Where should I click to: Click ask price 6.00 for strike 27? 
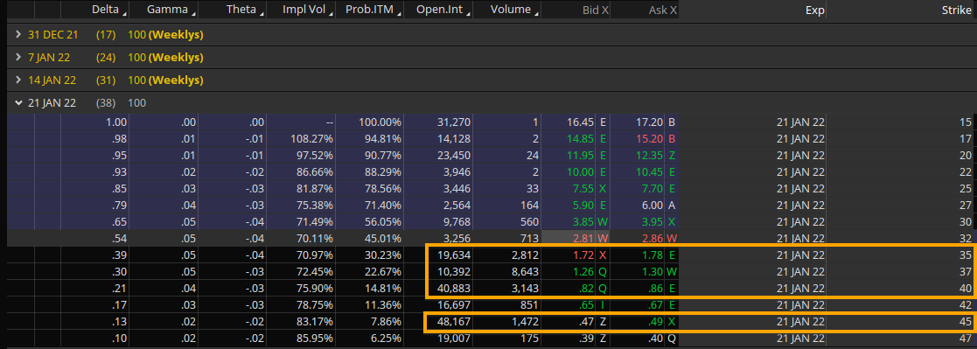click(x=652, y=205)
